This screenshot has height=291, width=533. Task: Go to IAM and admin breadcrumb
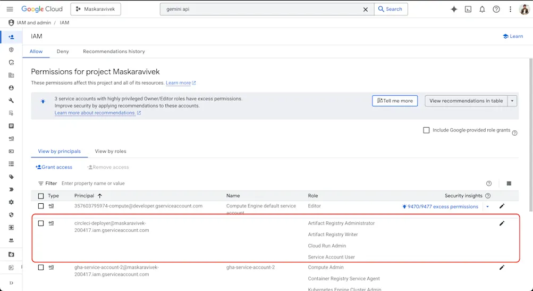pyautogui.click(x=34, y=23)
